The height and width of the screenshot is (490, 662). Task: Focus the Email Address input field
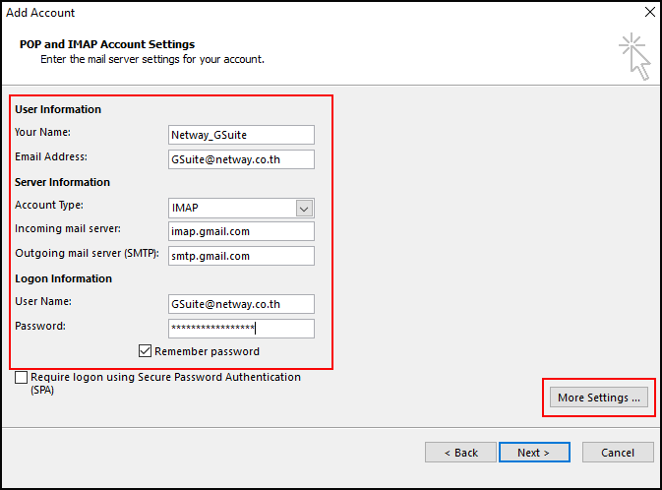click(241, 159)
